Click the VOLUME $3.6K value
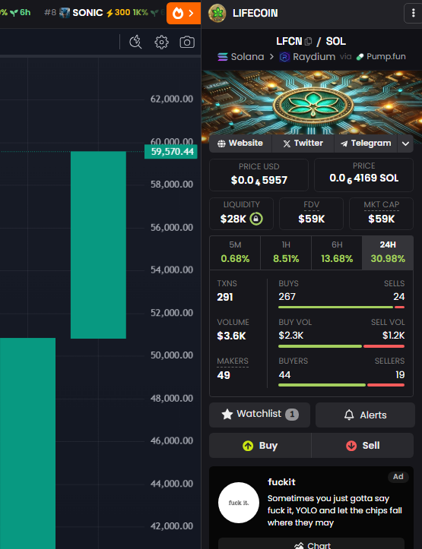This screenshot has height=549, width=422. tap(231, 336)
